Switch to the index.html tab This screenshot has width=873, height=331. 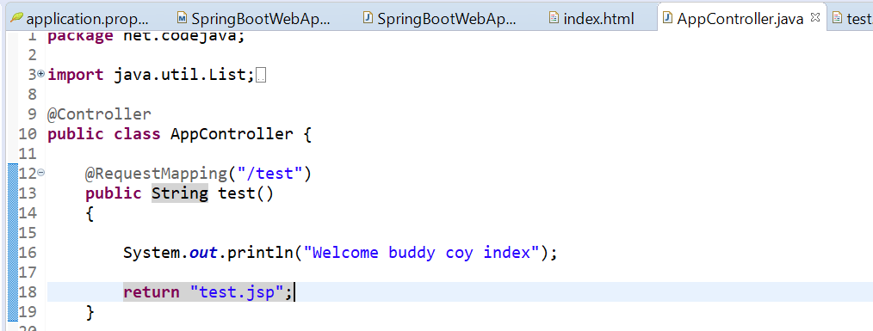point(591,19)
